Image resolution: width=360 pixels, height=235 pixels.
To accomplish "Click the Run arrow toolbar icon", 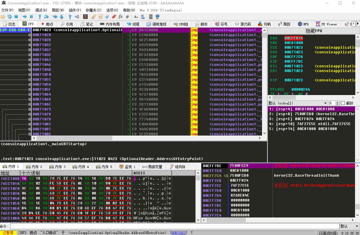I will pos(25,17).
